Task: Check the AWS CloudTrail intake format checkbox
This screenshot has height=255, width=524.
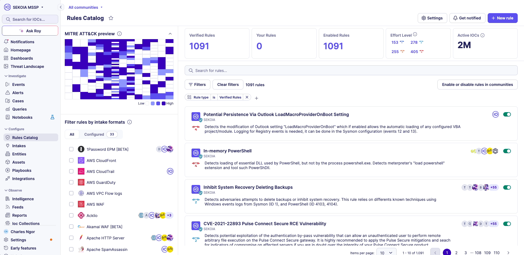Action: (x=71, y=171)
